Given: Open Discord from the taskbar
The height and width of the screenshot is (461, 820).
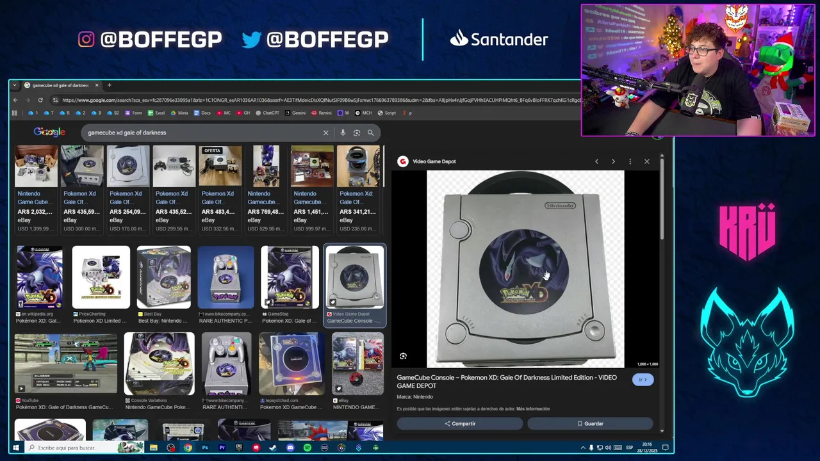Looking at the screenshot, I should [x=290, y=448].
